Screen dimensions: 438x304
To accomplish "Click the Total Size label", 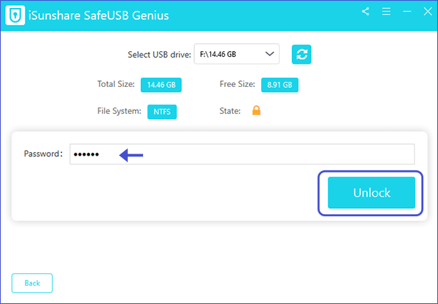I will click(x=115, y=84).
